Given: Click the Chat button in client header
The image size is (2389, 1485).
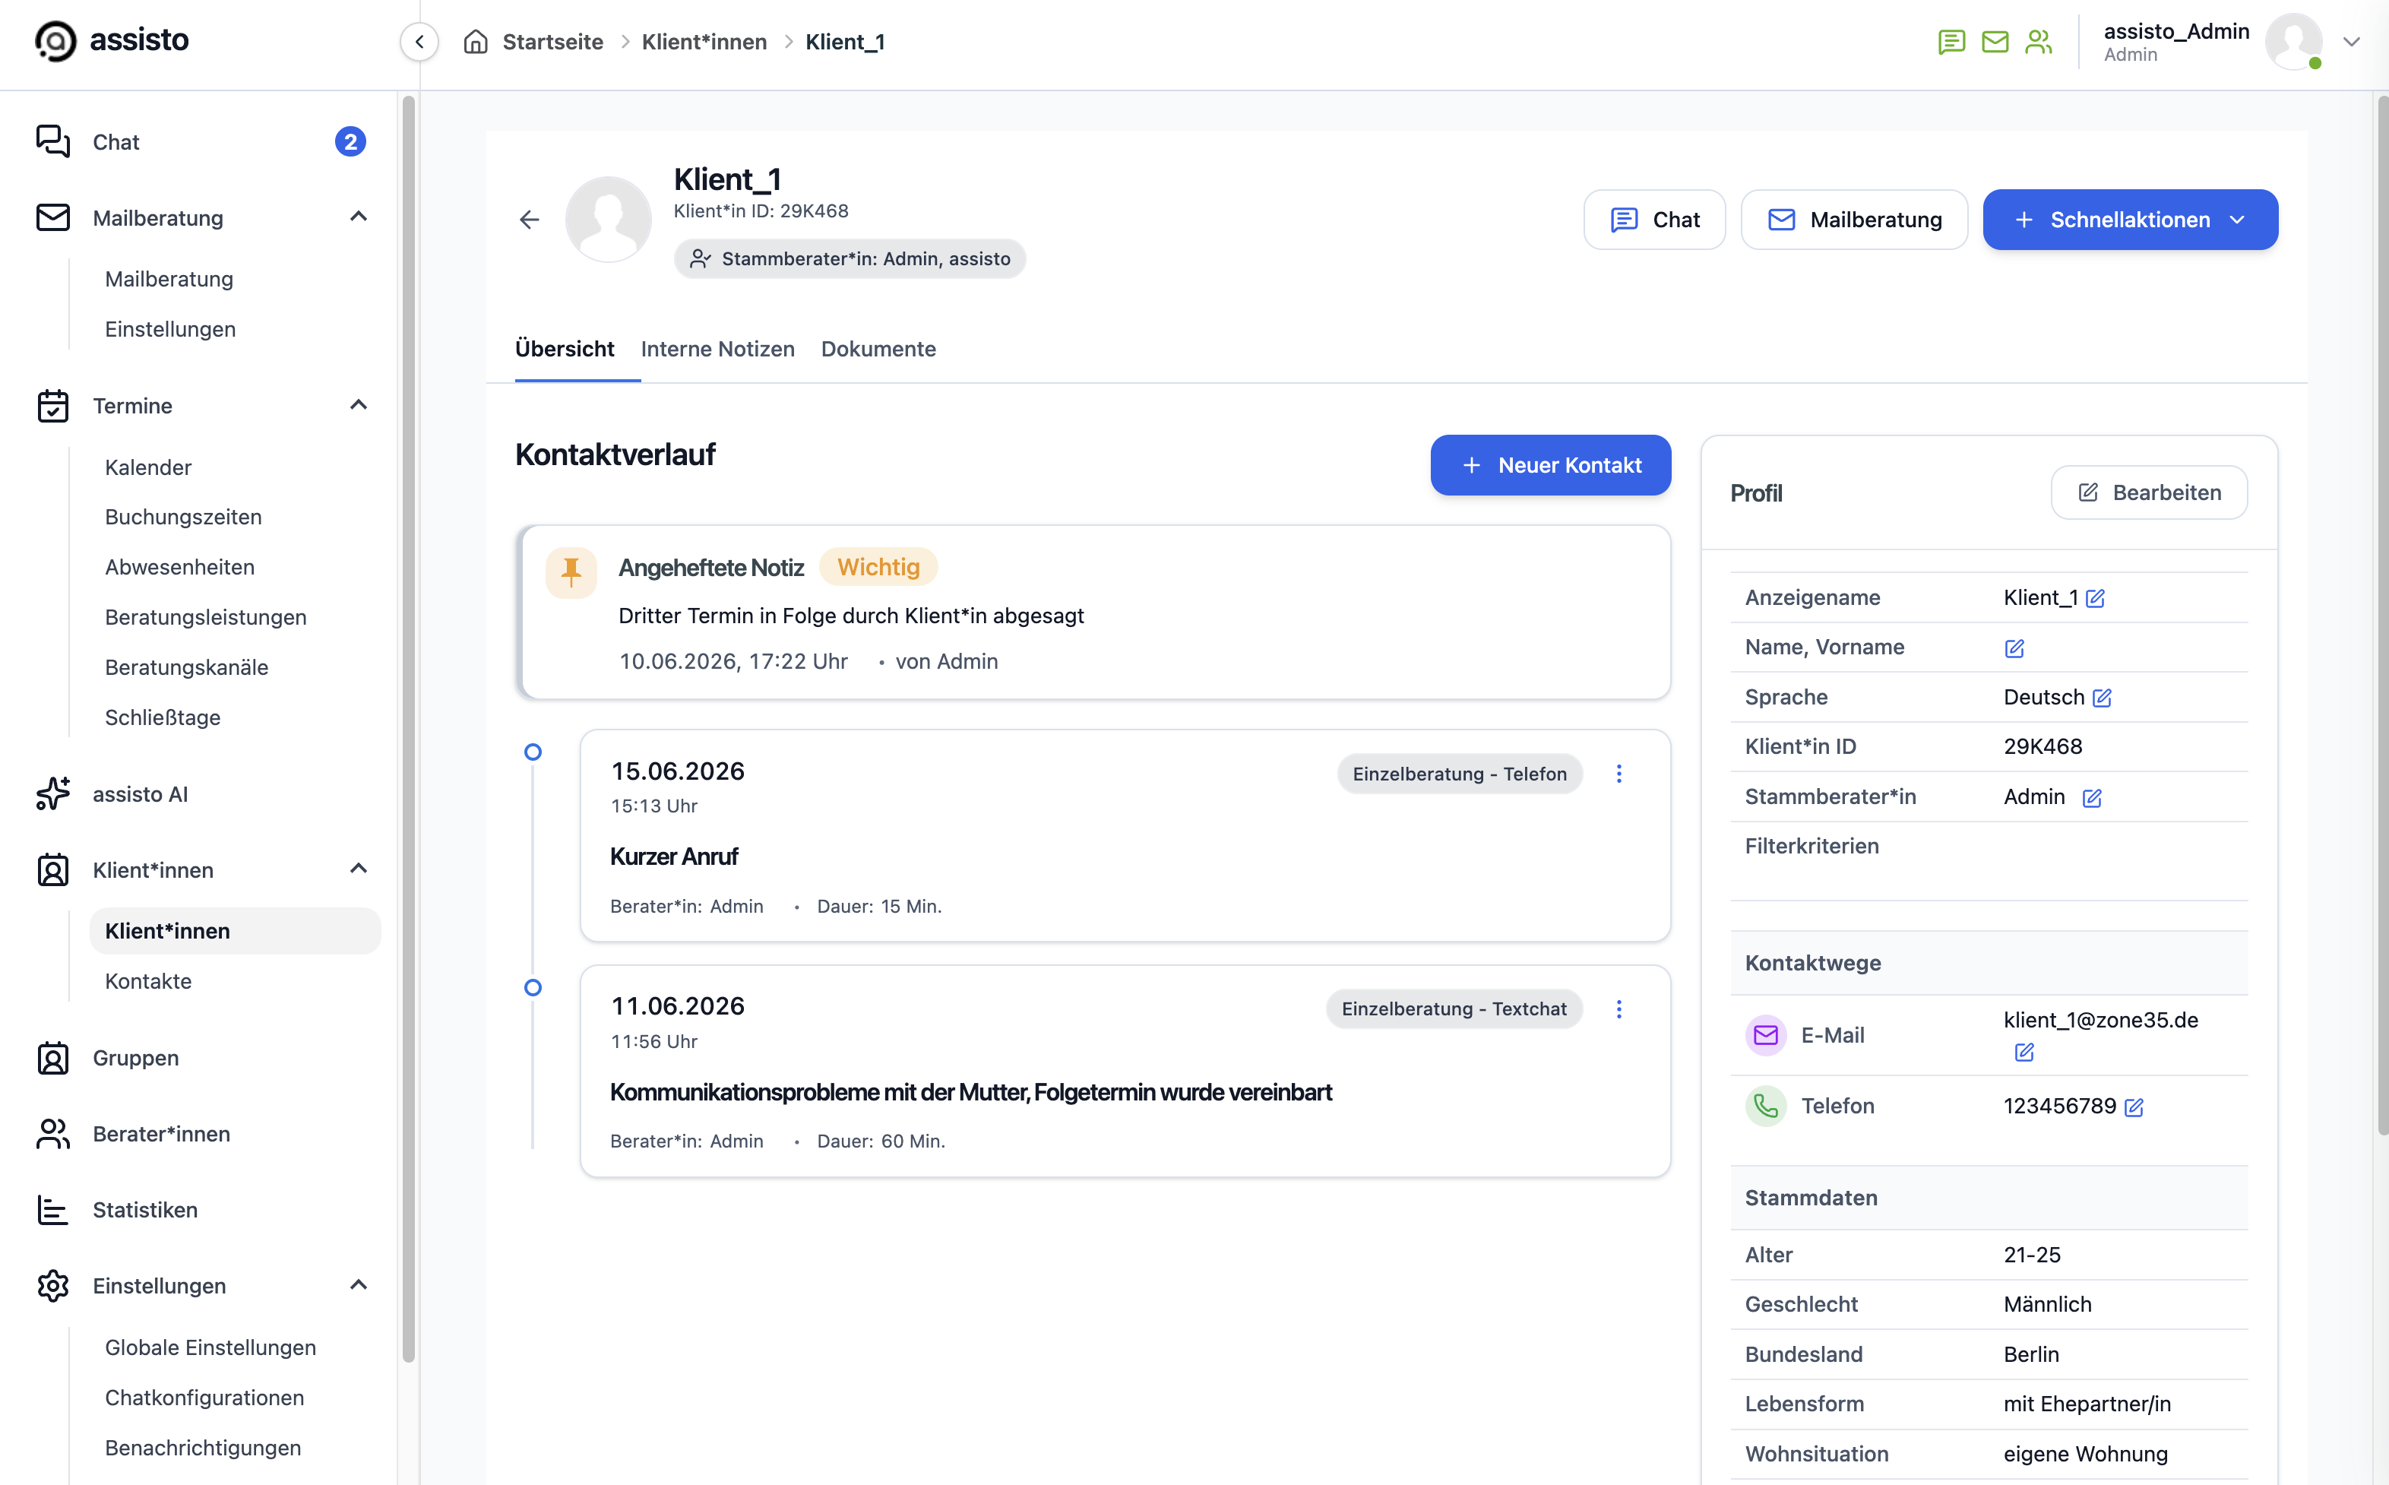Looking at the screenshot, I should (1654, 220).
